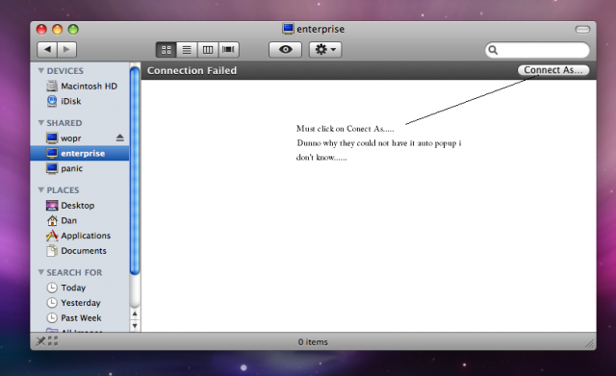Click the wopr computer icon

click(x=52, y=138)
